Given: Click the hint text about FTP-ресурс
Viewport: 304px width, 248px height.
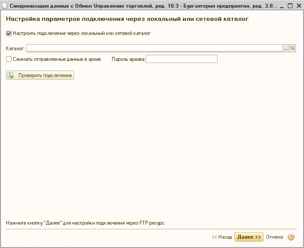Looking at the screenshot, I should [x=85, y=222].
